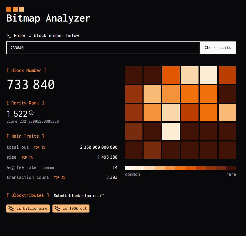The image size is (246, 236).
Task: Click the darkest brown segment of the rarity legend
Action: tap(231, 168)
